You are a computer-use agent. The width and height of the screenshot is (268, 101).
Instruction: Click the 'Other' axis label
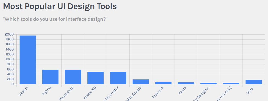[x=250, y=90]
